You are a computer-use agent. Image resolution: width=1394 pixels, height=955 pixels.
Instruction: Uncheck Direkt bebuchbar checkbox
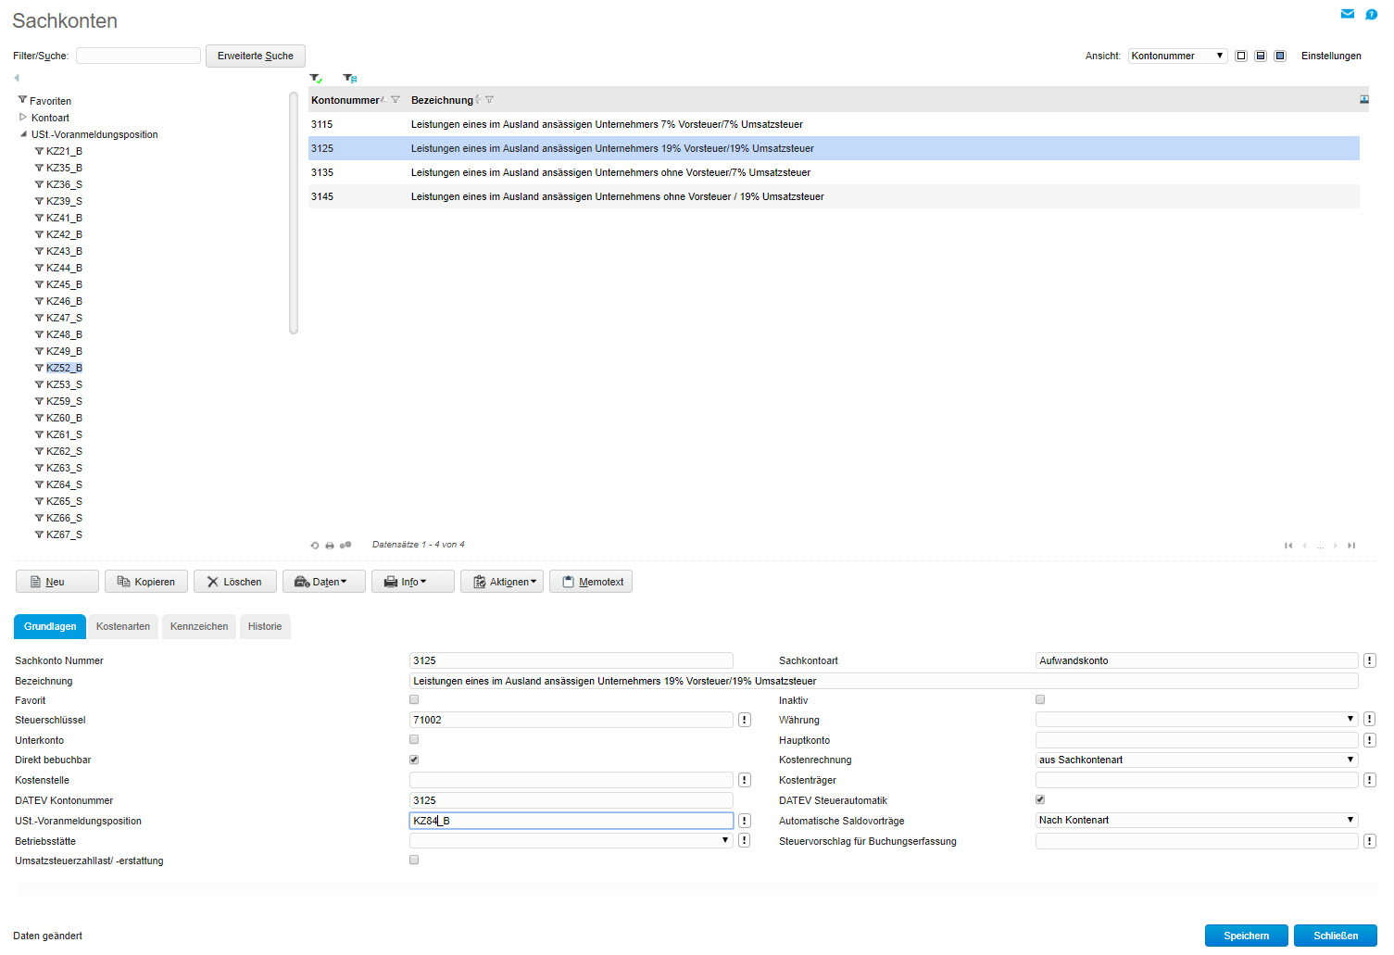pyautogui.click(x=414, y=760)
